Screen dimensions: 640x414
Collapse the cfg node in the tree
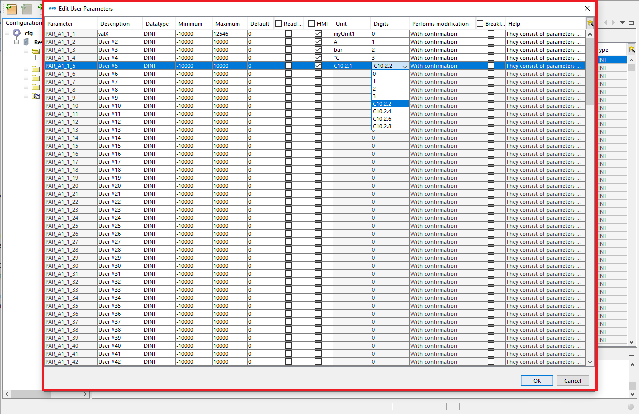coord(6,33)
